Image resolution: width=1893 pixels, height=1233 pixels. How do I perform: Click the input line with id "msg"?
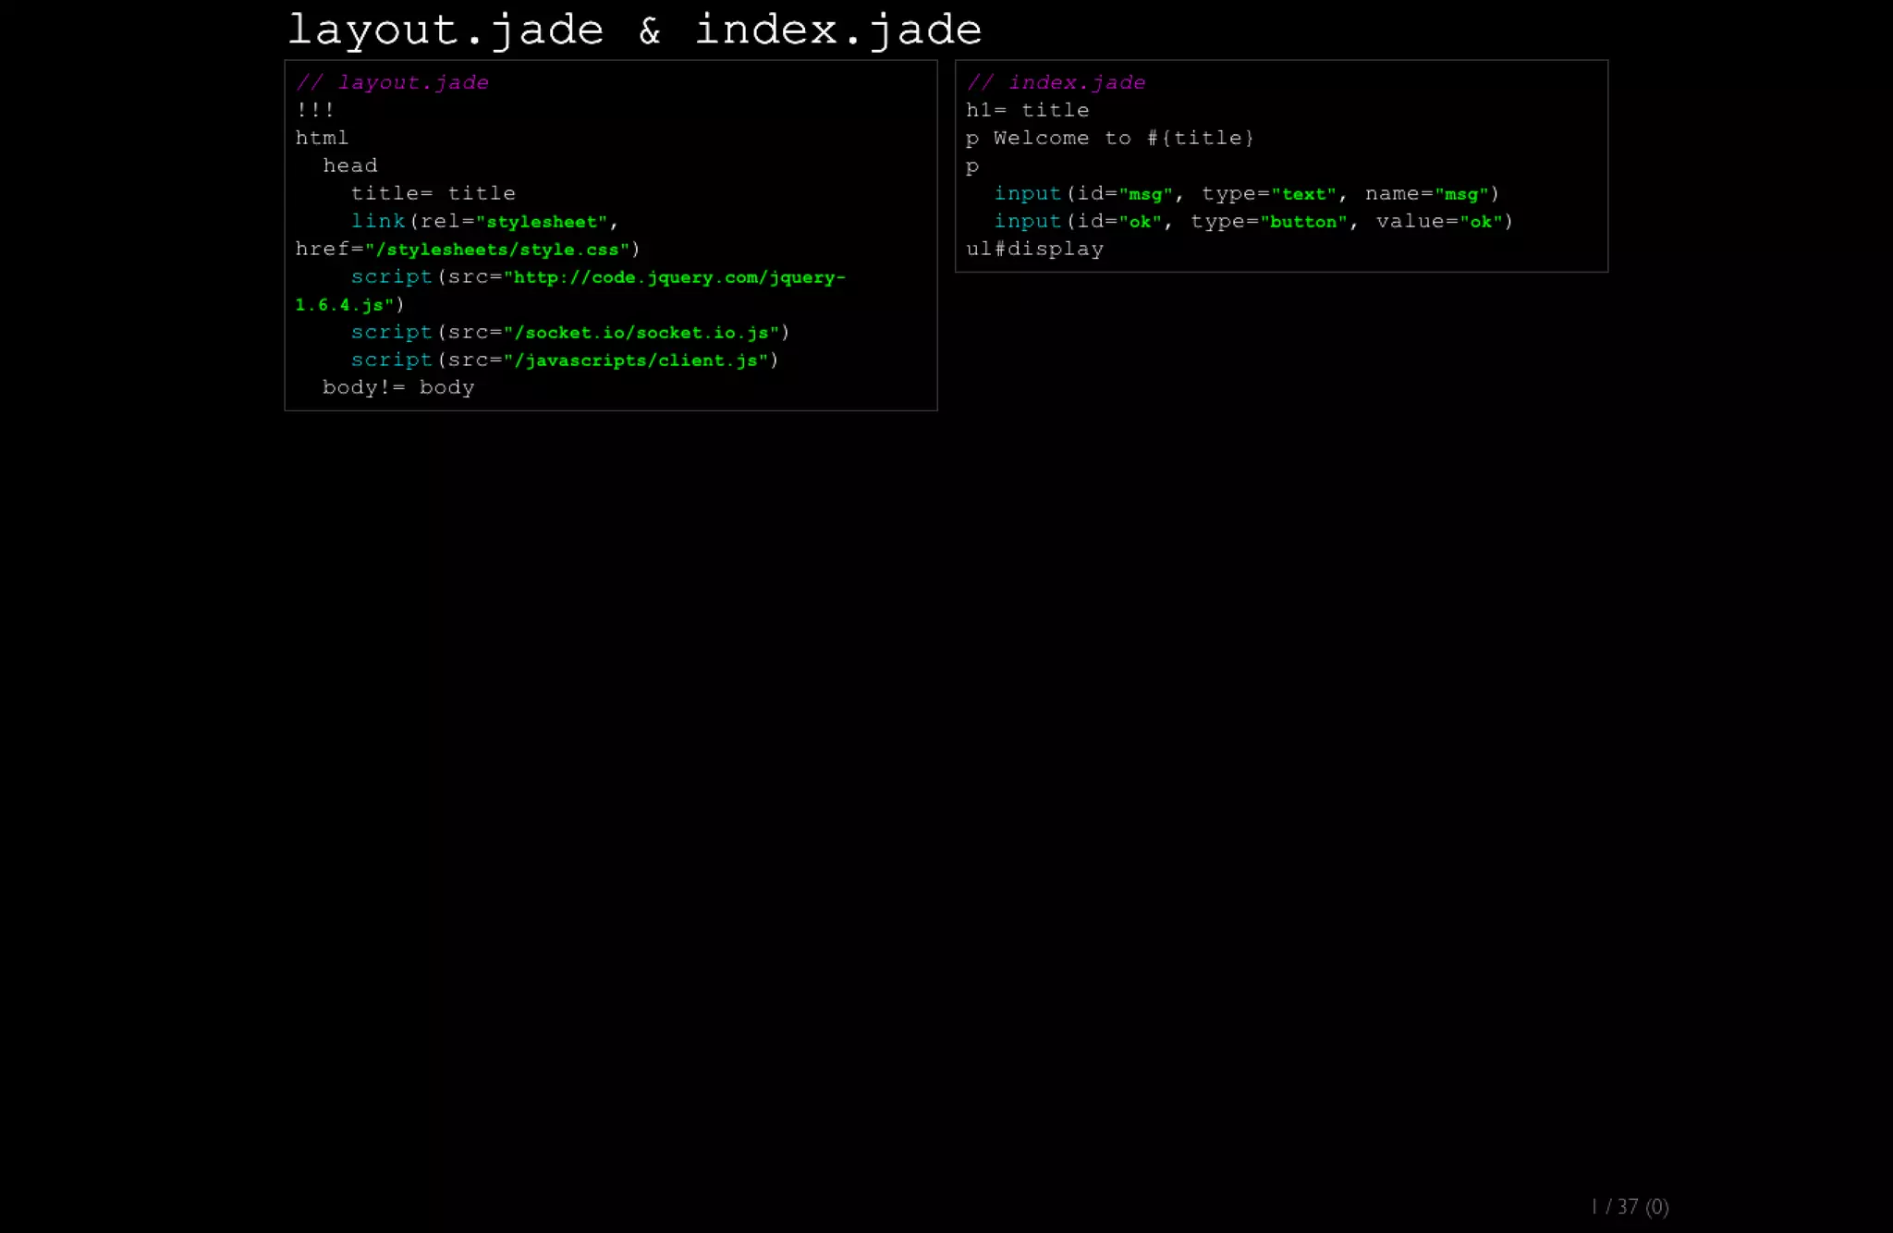point(1246,194)
